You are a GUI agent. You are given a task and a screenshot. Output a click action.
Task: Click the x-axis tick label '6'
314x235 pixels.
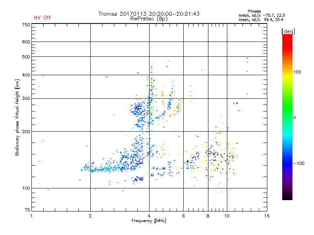tap(183, 216)
